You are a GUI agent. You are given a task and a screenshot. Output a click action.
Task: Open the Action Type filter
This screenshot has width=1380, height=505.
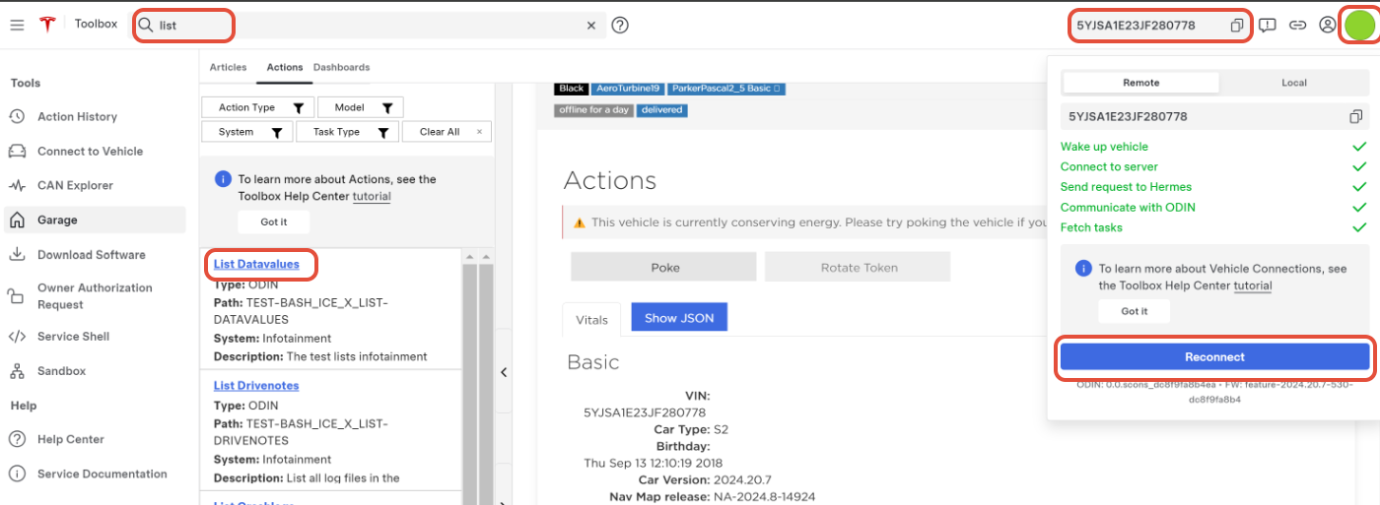(258, 107)
